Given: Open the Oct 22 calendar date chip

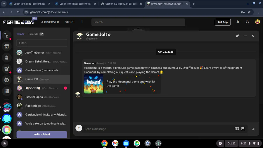Looking at the screenshot, I should tap(231, 144).
